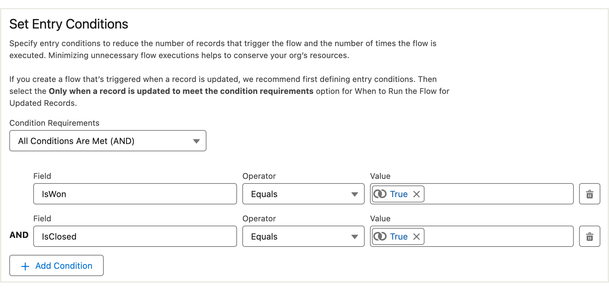Select the True label in IsClosed's value pill

click(x=399, y=237)
